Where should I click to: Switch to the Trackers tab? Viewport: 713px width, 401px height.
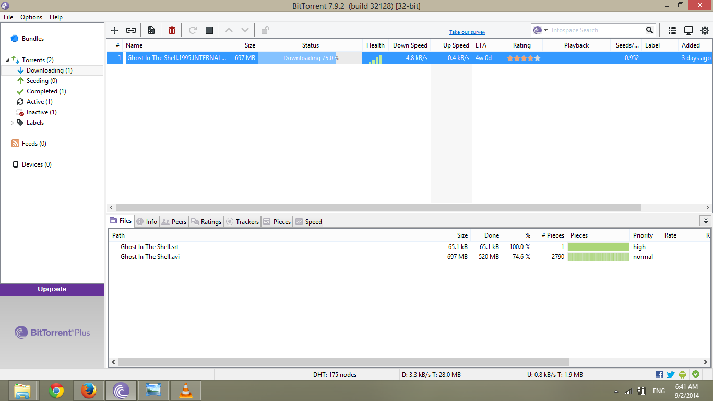pos(242,221)
